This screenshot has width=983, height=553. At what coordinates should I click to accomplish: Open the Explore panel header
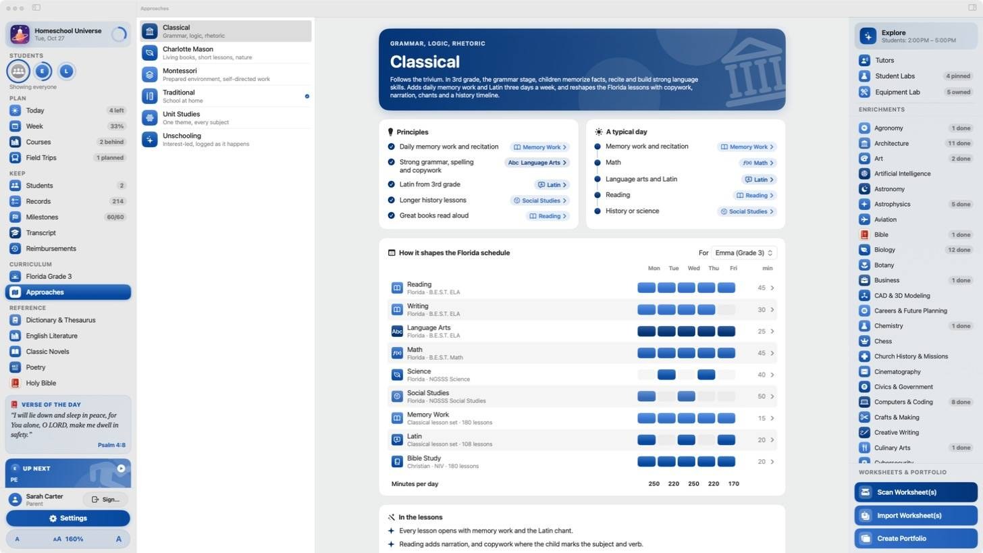(915, 36)
